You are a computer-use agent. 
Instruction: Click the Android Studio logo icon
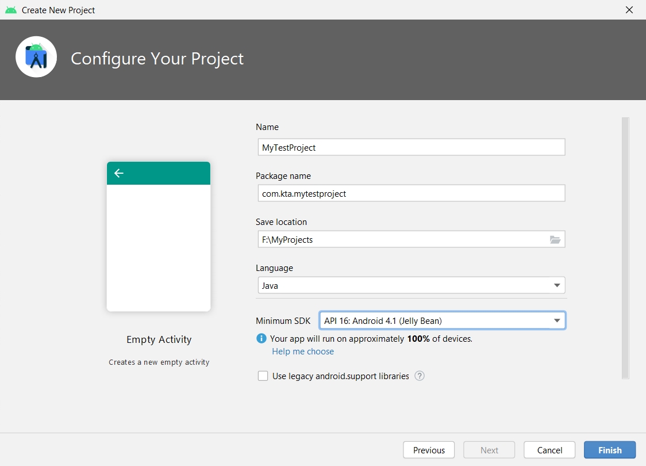coord(36,57)
